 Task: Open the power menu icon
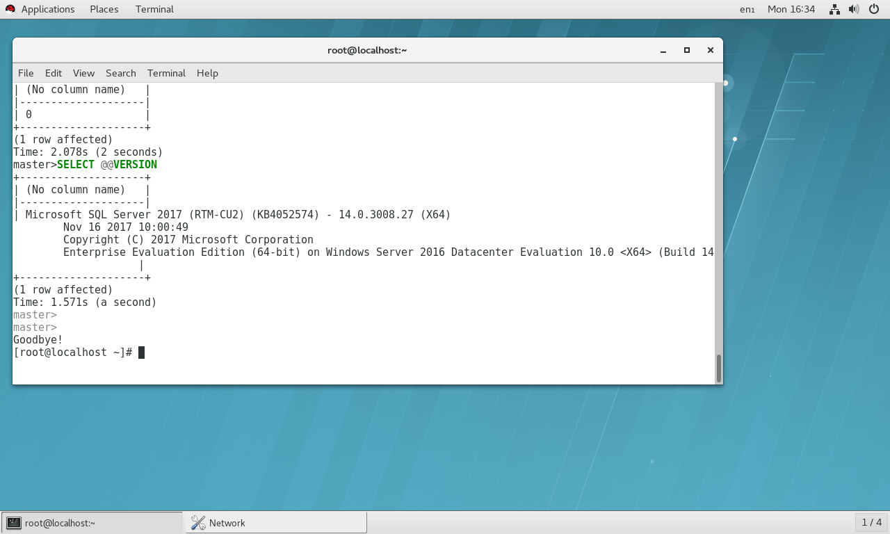tap(874, 9)
